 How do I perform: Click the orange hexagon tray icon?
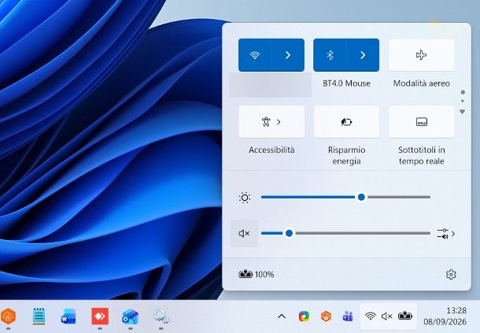point(326,316)
